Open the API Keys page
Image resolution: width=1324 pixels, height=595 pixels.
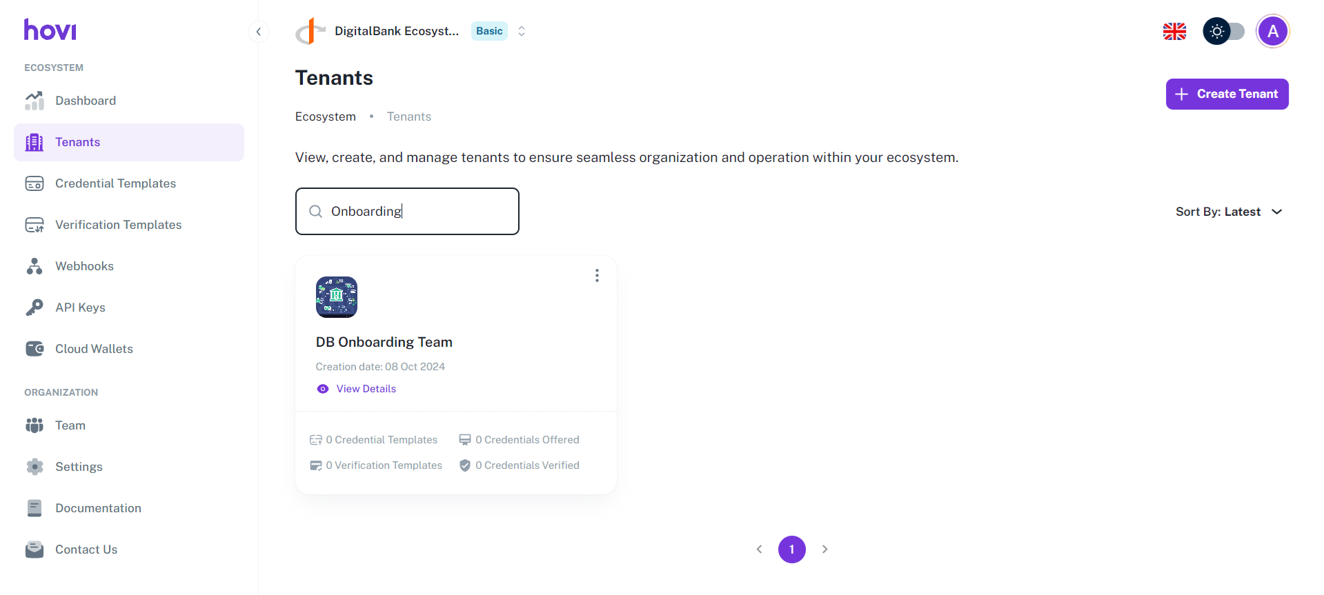coord(80,307)
